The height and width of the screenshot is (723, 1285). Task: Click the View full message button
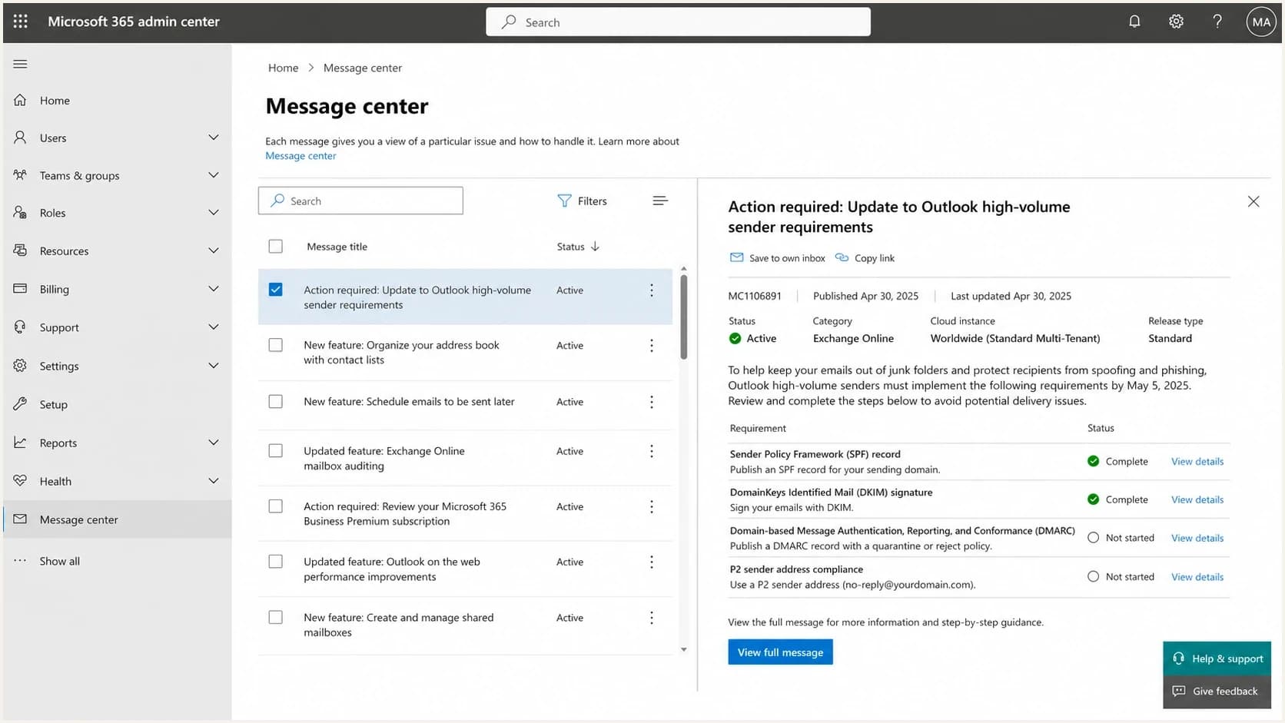[x=780, y=652]
